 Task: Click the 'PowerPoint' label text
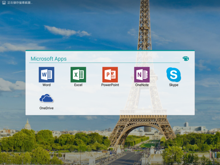110,85
